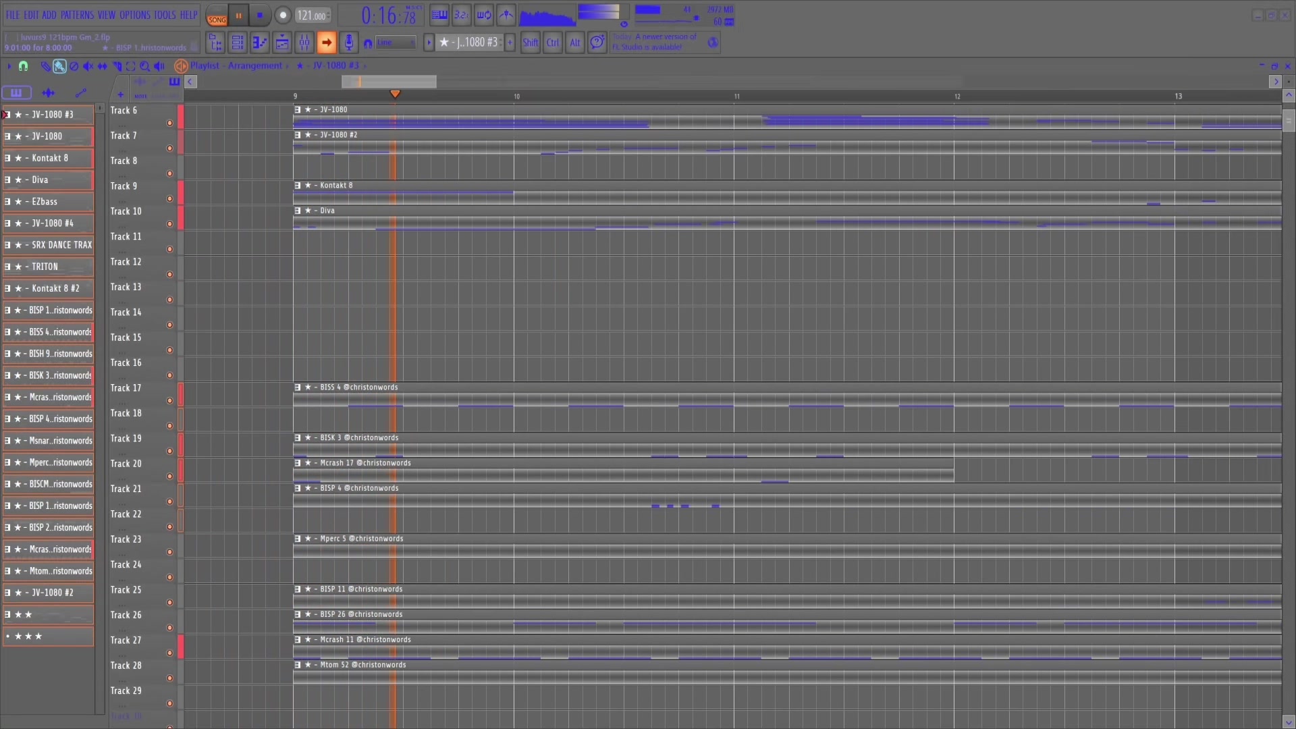1296x729 pixels.
Task: Open the Channel rack icon
Action: (x=238, y=43)
